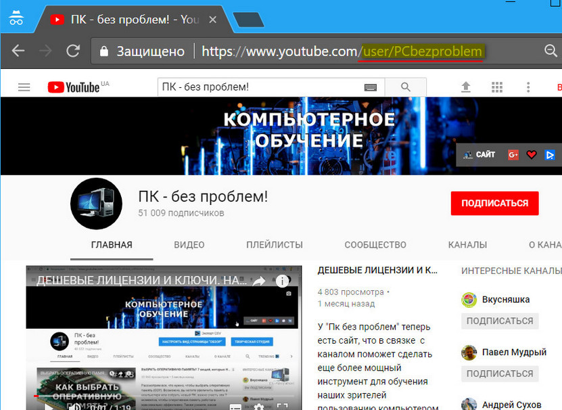
Task: Open the СООБЩЕСТВО tab
Action: (375, 245)
